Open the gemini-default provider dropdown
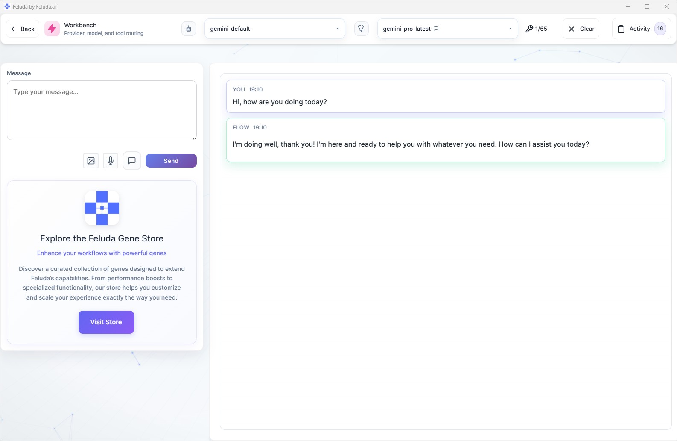 point(275,29)
